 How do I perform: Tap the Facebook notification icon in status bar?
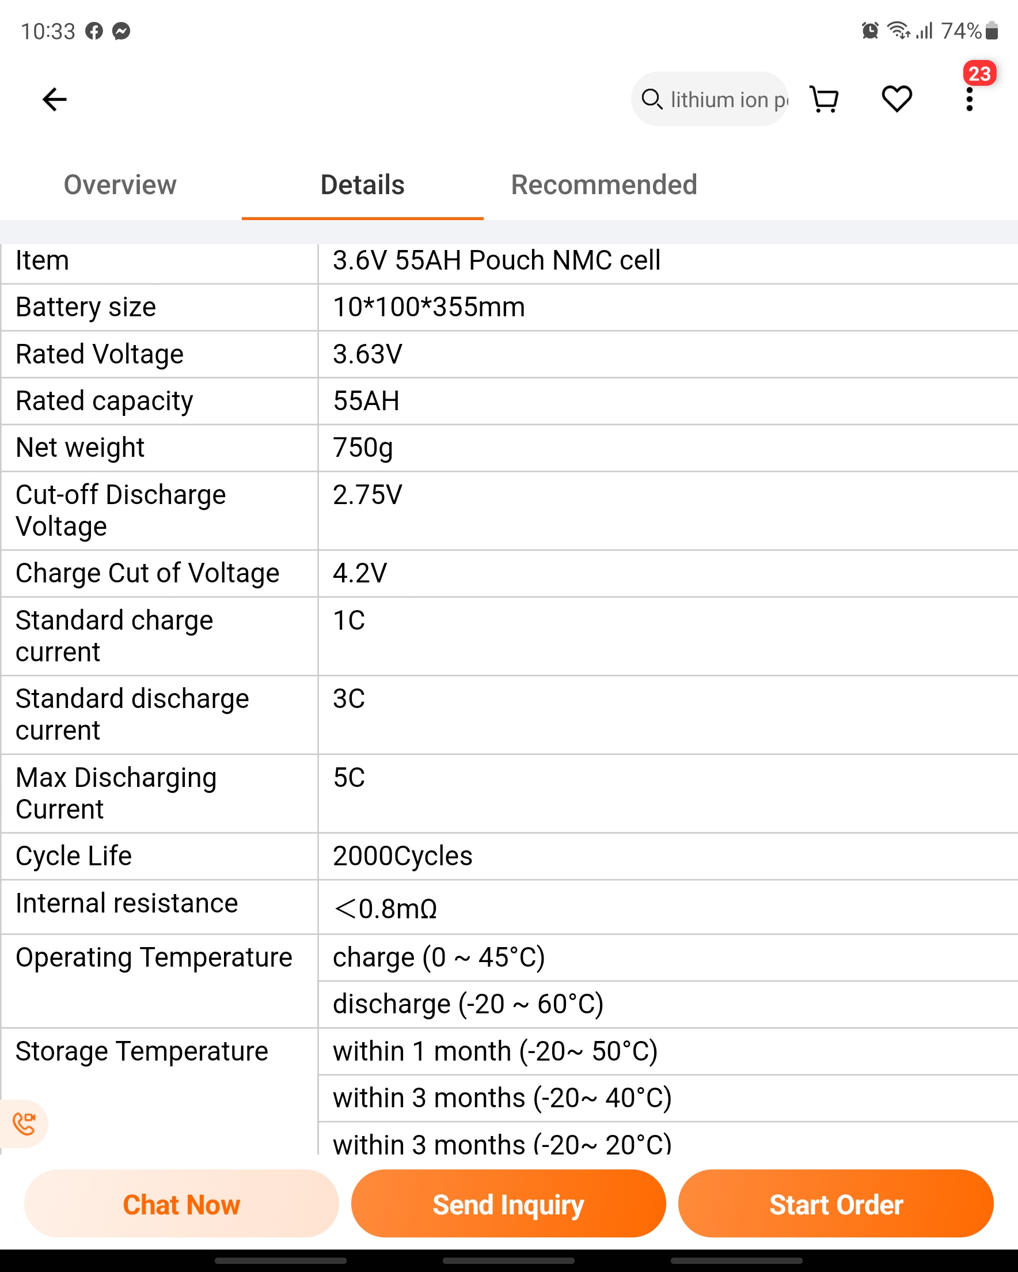tap(94, 31)
